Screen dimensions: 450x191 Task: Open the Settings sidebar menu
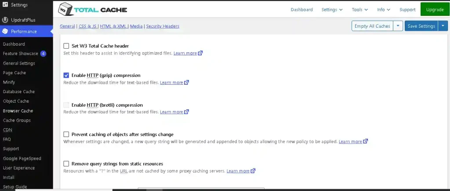click(26, 5)
